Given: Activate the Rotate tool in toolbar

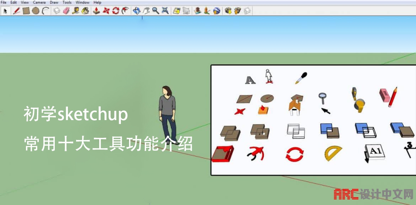Looking at the screenshot, I should (116, 11).
